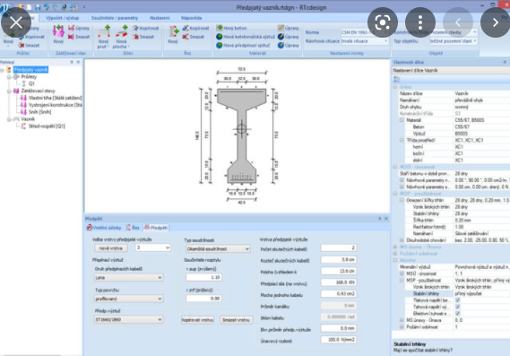Switch to the Vnitřní účinky tab

[104, 228]
